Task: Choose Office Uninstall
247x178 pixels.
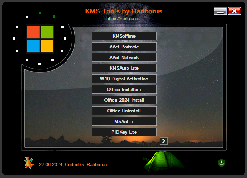Action: point(124,111)
